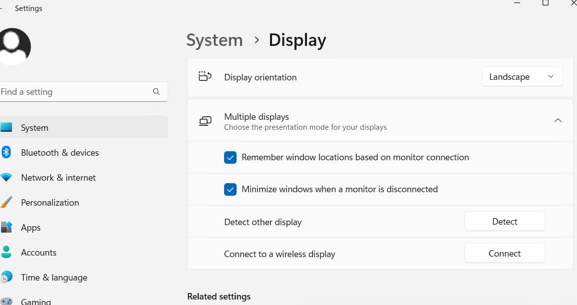Screen dimensions: 577x305
Task: Open Time & language settings
Action: click(x=84, y=278)
